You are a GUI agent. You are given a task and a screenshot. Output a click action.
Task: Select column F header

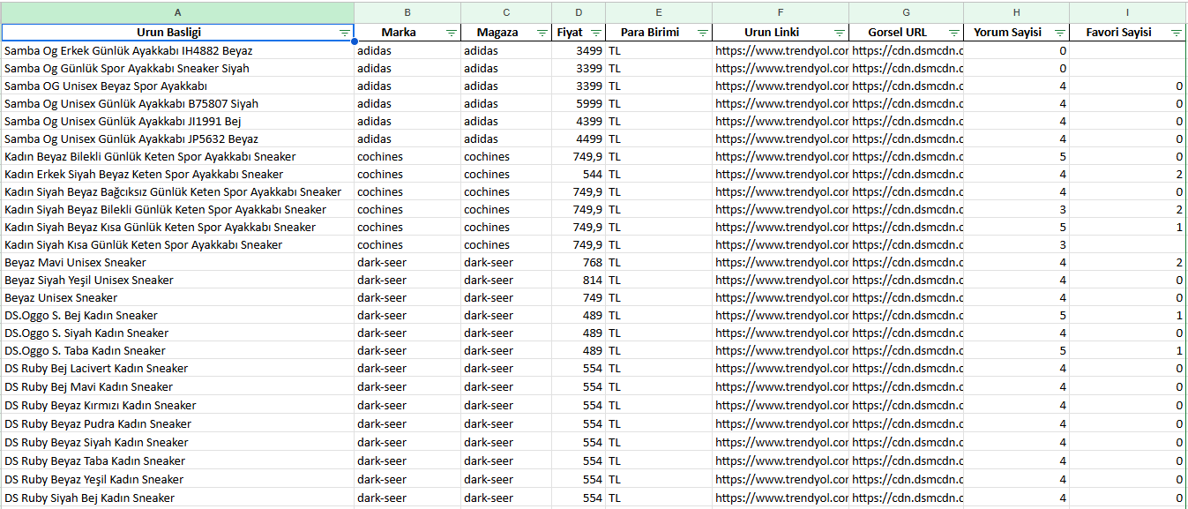click(781, 12)
